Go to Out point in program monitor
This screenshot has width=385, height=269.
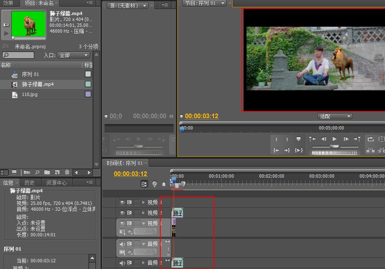[x=287, y=150]
